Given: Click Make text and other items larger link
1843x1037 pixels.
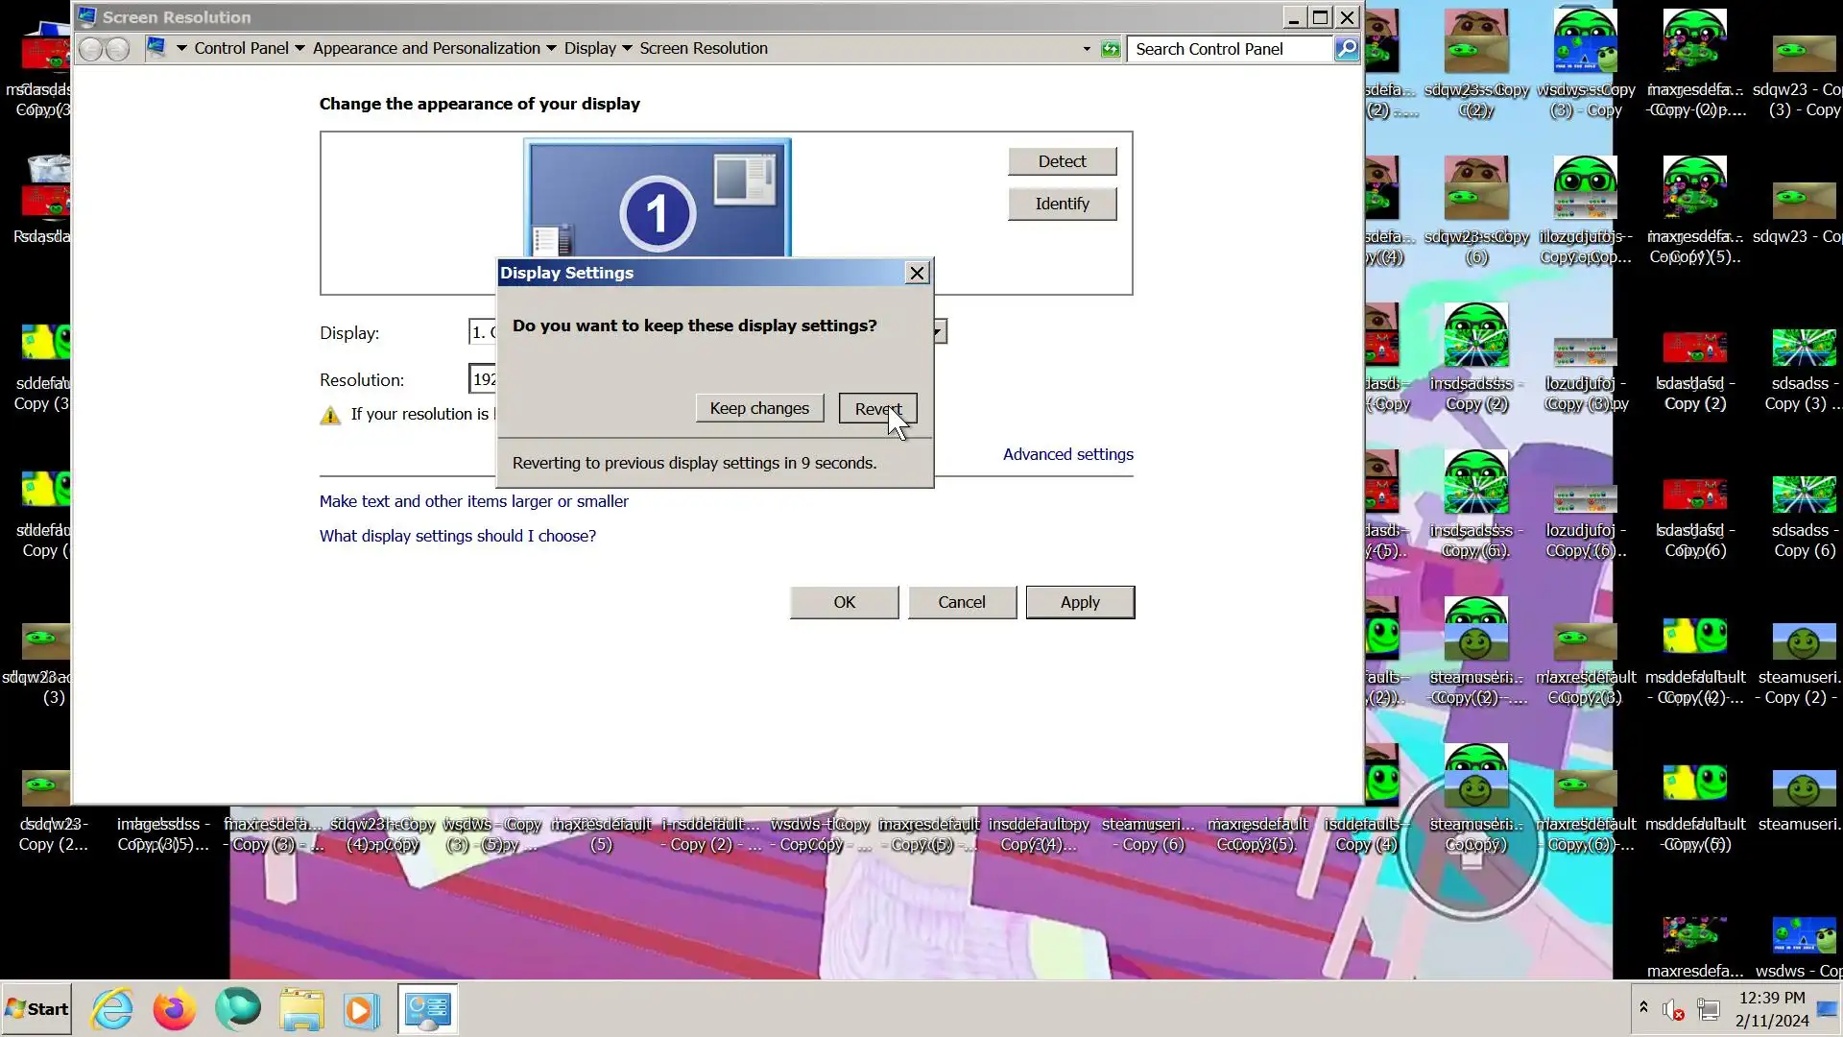Looking at the screenshot, I should click(x=473, y=501).
